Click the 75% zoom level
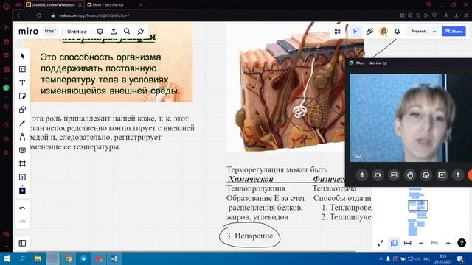The width and height of the screenshot is (472, 265). click(434, 243)
